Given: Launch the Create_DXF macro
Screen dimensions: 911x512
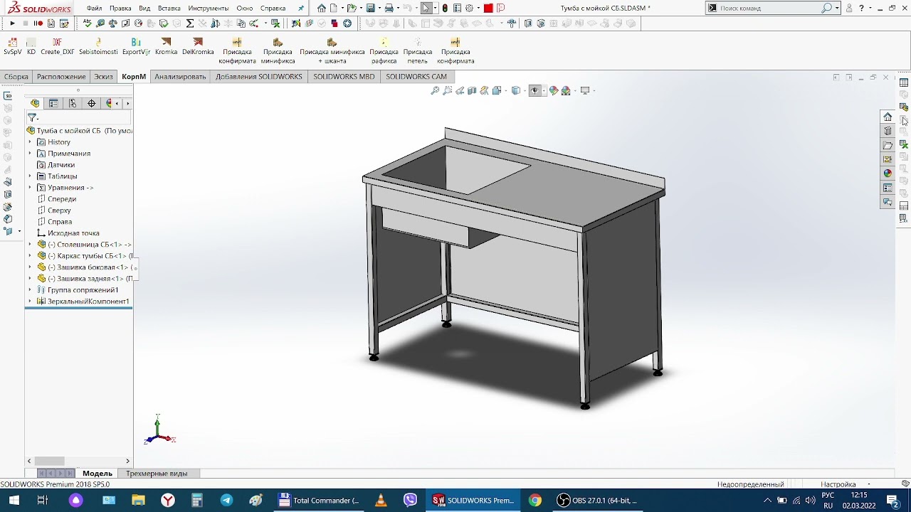Looking at the screenshot, I should pyautogui.click(x=58, y=47).
